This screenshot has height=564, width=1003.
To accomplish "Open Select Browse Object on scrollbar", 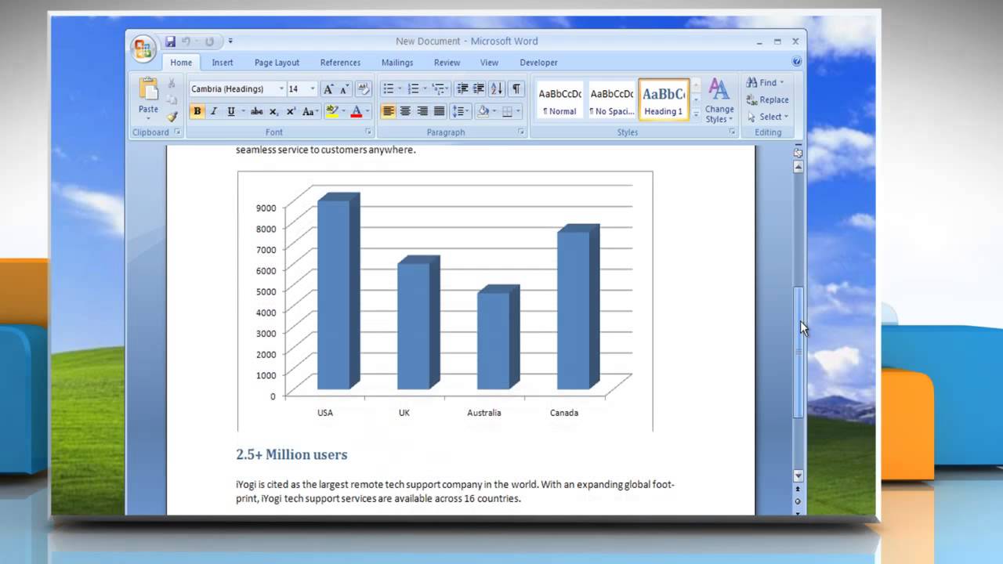I will coord(798,501).
